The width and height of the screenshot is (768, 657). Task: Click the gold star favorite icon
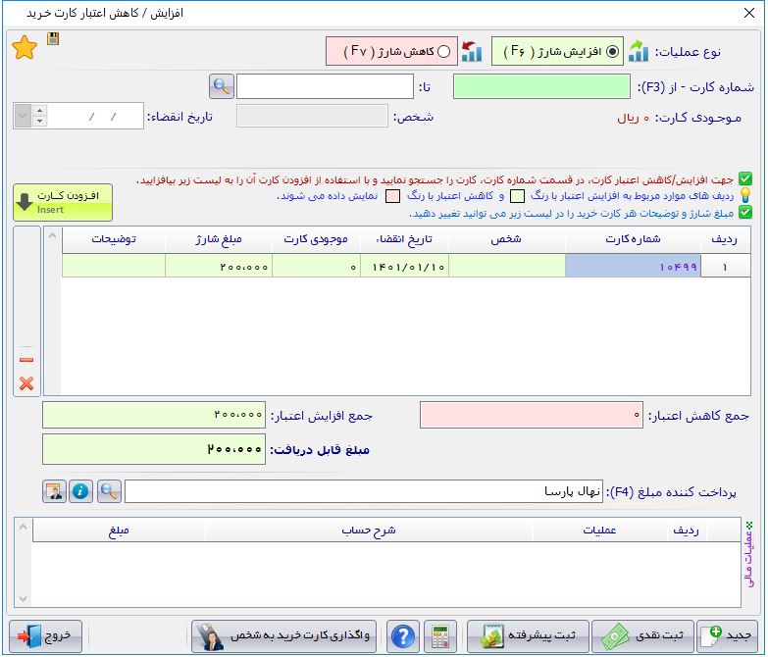pyautogui.click(x=25, y=47)
